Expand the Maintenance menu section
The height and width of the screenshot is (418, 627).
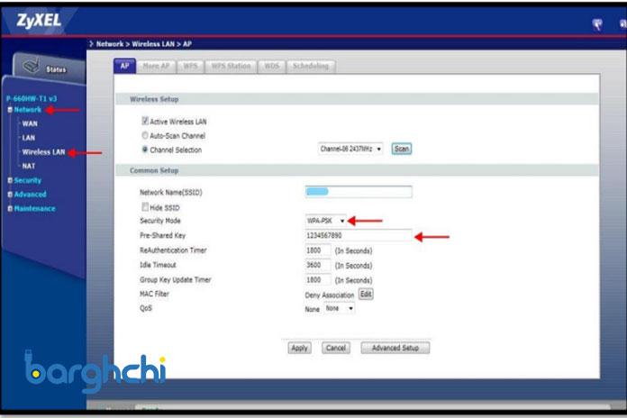tap(10, 209)
